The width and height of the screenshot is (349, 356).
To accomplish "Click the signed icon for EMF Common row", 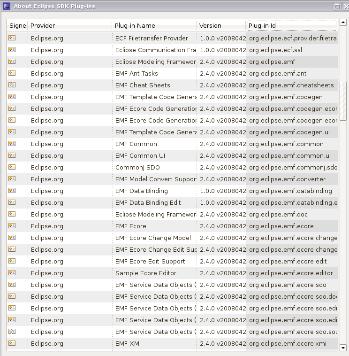I will tap(12, 144).
